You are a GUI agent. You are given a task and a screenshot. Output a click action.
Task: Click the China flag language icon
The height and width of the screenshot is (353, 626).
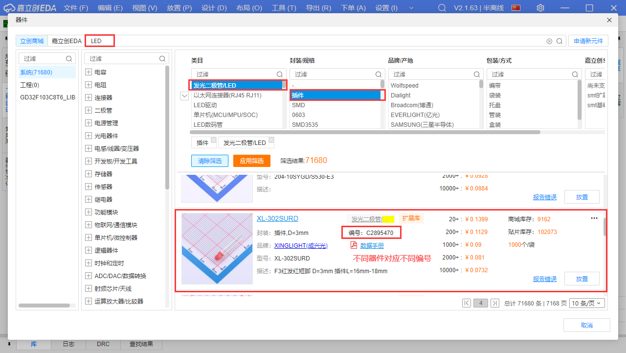pos(515,8)
